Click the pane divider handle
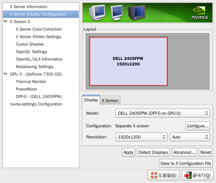Screen dimensions: 216x183 pyautogui.click(x=80, y=85)
